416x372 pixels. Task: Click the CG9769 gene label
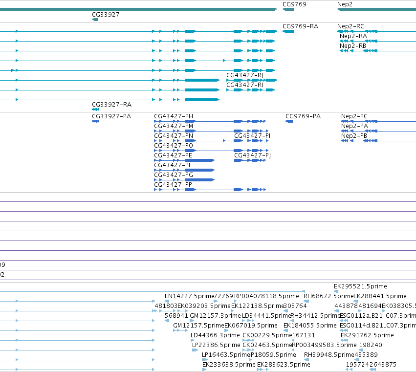pyautogui.click(x=294, y=4)
